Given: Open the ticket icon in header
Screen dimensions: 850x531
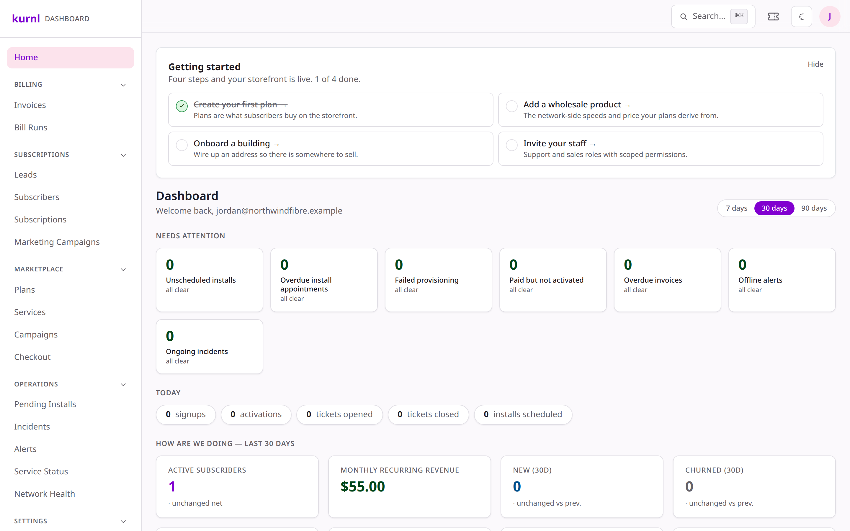Looking at the screenshot, I should pyautogui.click(x=773, y=17).
